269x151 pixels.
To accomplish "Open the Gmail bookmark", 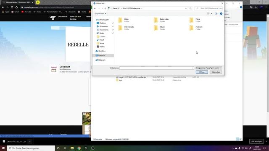I will coord(15,12).
